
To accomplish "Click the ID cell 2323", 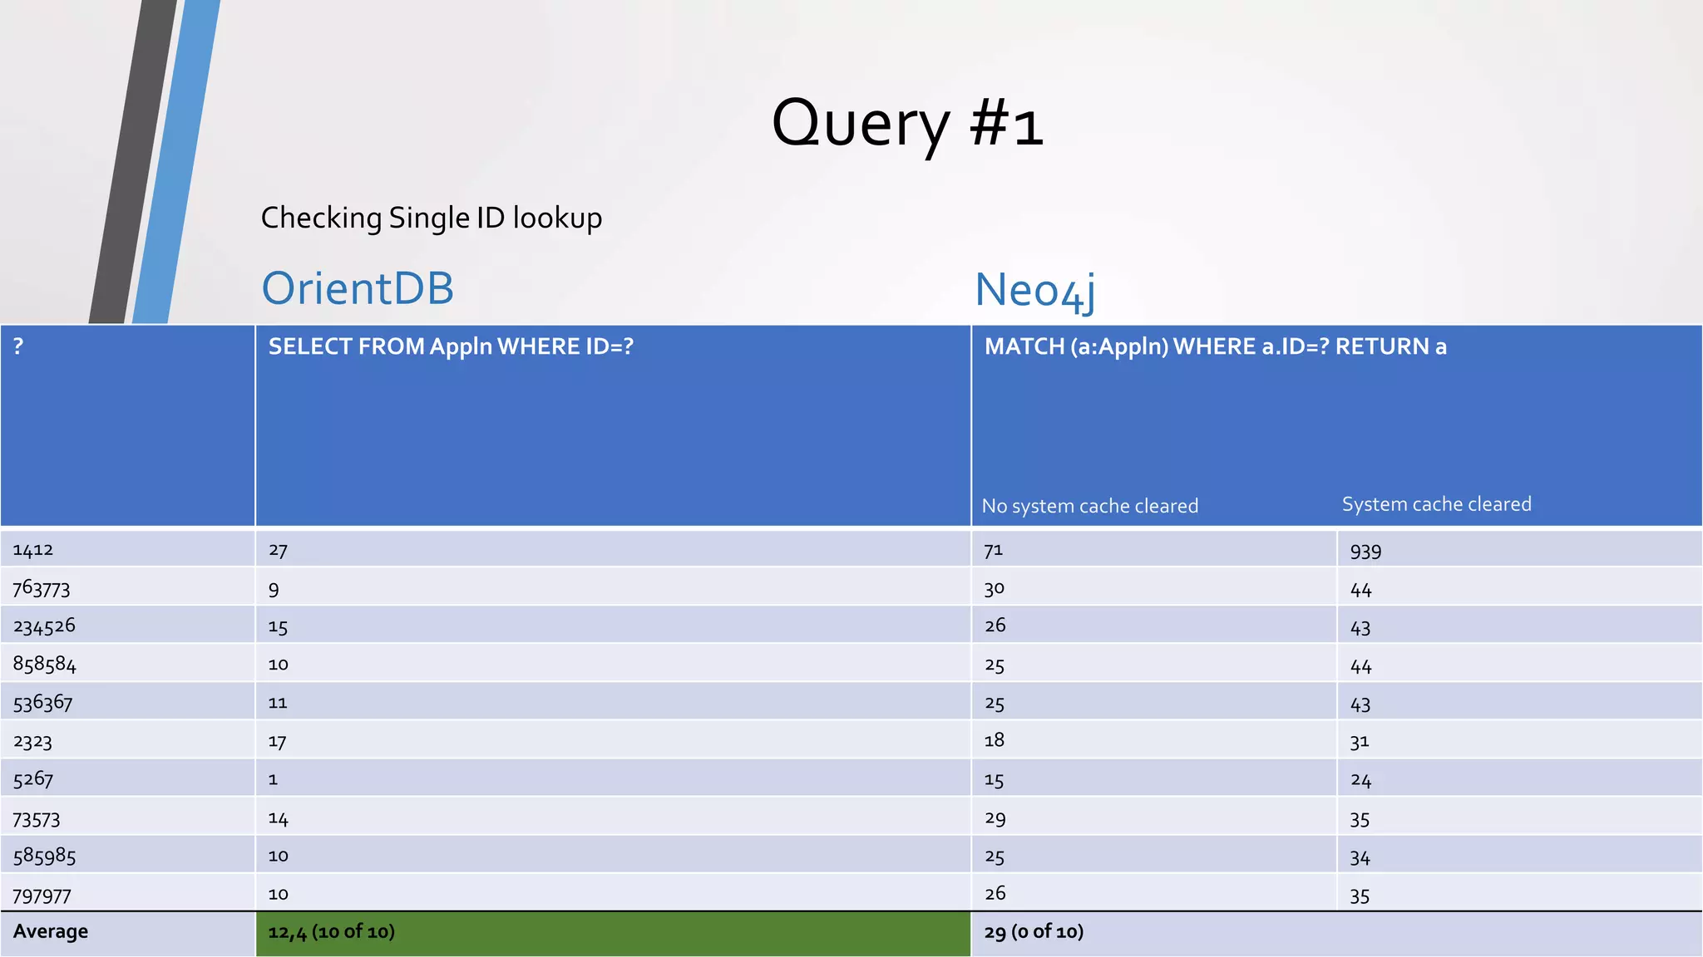I will [x=127, y=740].
